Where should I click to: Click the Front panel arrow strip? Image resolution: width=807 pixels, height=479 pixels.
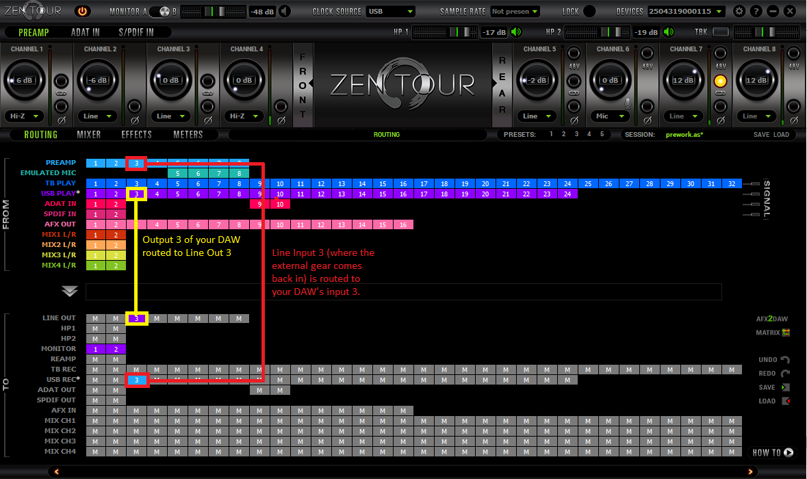pyautogui.click(x=303, y=85)
